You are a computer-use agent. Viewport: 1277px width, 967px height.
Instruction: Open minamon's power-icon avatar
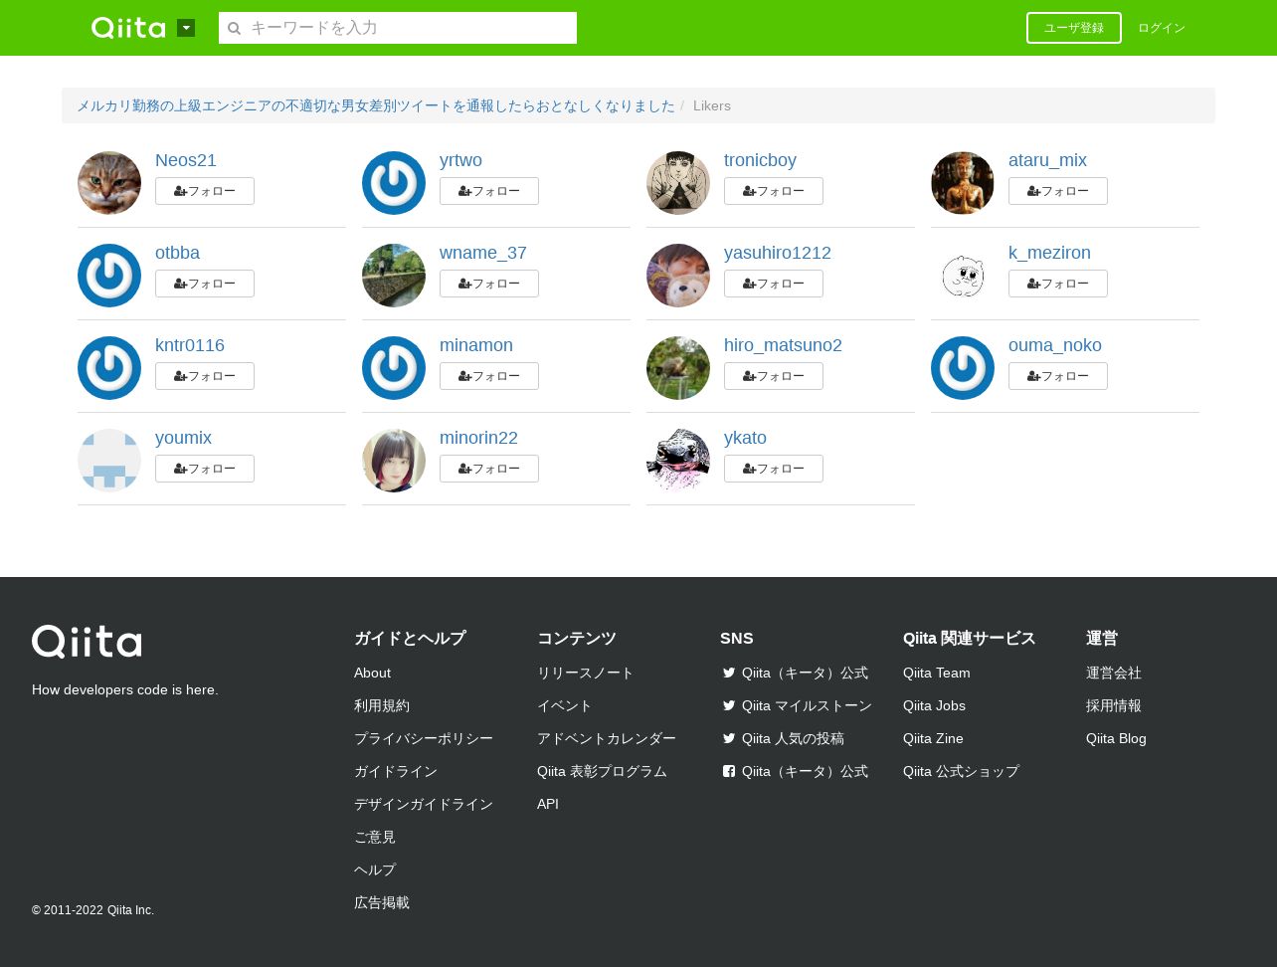[394, 368]
